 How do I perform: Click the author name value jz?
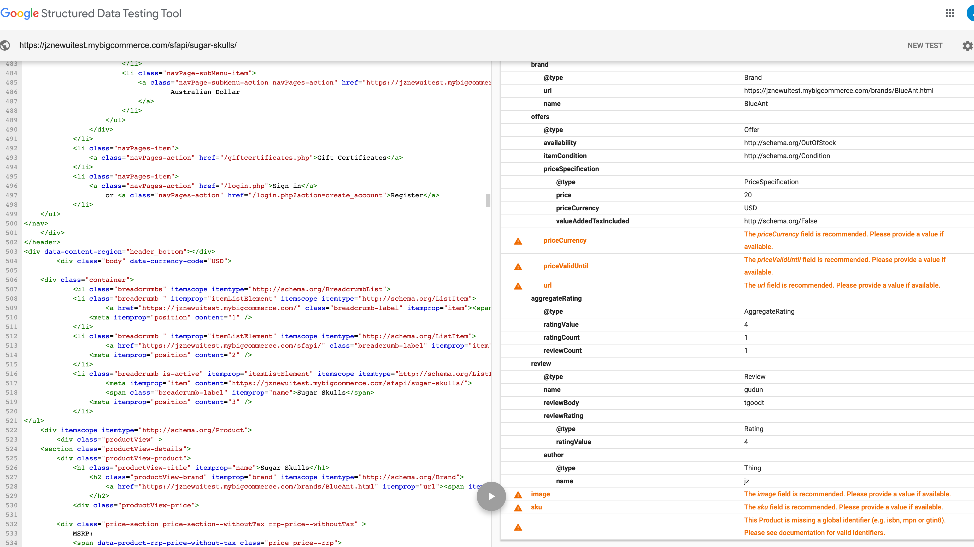(746, 481)
